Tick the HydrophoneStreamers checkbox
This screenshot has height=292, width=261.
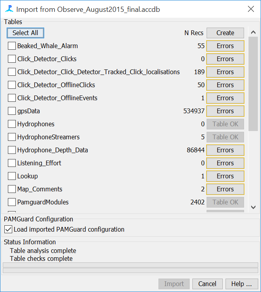[x=12, y=137]
